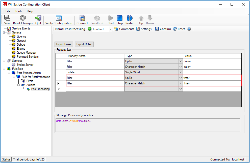
Task: Click Trial period days left text
Action: click(x=29, y=159)
